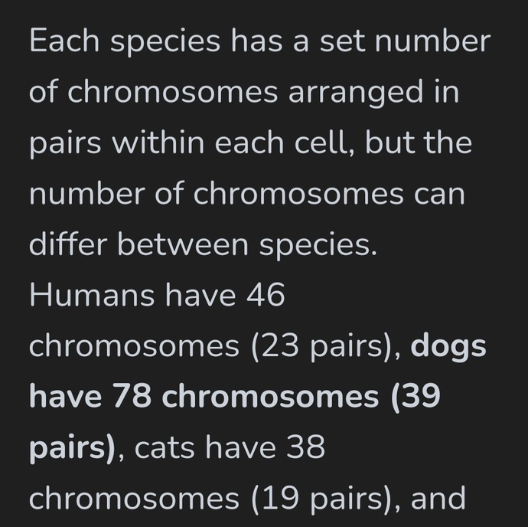The image size is (528, 527).
Task: Click the word "but" after "cell,"
Action: pyautogui.click(x=389, y=142)
